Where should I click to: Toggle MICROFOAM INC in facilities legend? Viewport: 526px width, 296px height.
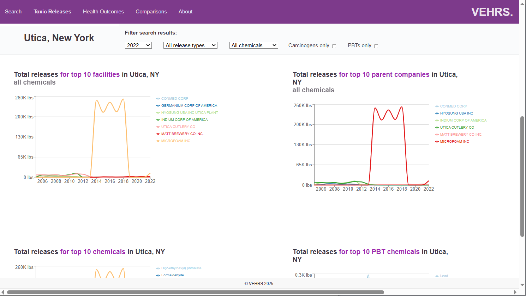click(x=173, y=141)
